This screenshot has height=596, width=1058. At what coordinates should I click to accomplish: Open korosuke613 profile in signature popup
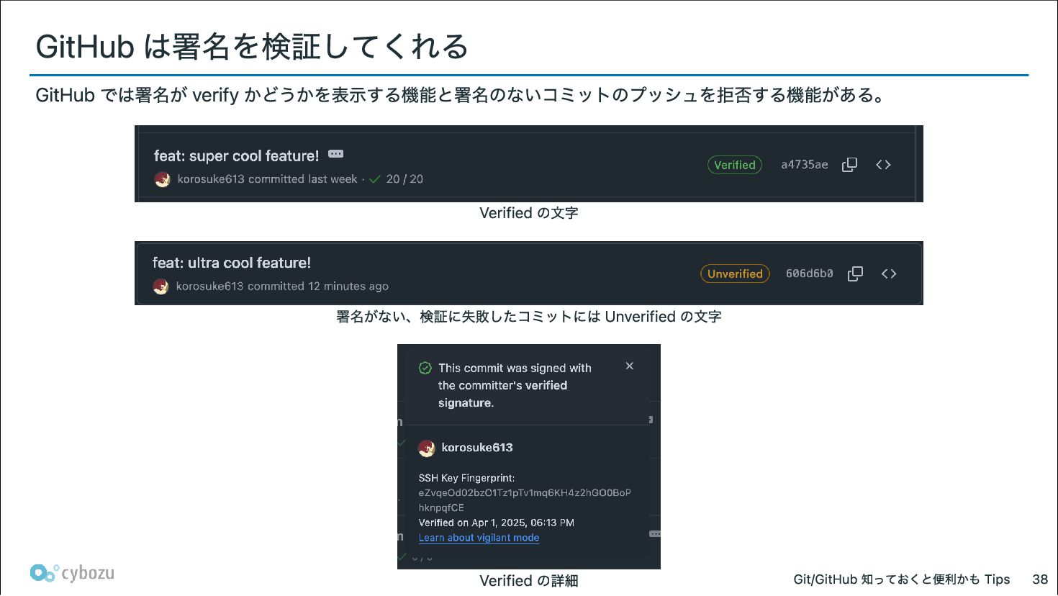point(477,448)
